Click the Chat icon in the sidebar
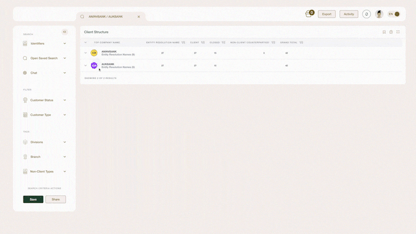The image size is (416, 234). pos(25,73)
